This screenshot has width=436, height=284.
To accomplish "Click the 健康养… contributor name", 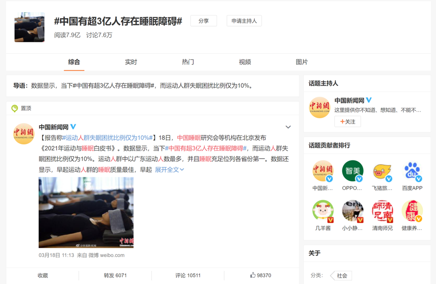I will pos(412,228).
